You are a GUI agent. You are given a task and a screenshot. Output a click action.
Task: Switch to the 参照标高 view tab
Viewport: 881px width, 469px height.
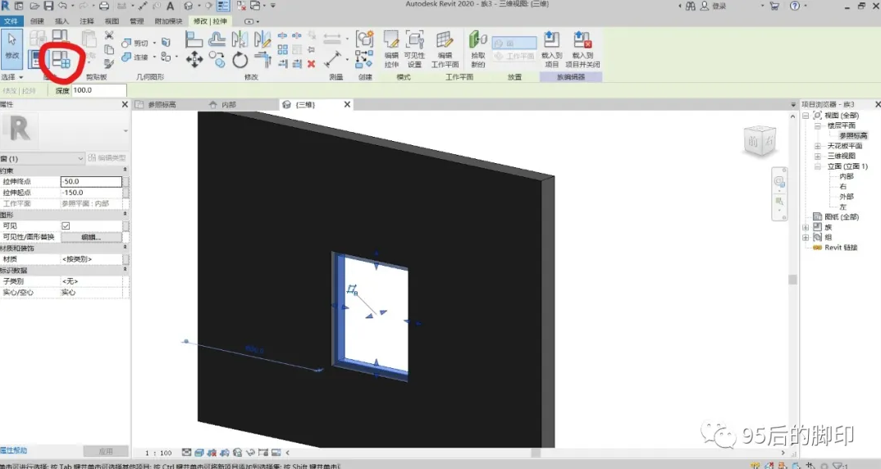point(162,104)
